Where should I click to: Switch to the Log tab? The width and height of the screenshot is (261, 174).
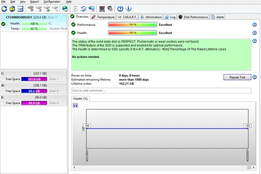coord(170,17)
